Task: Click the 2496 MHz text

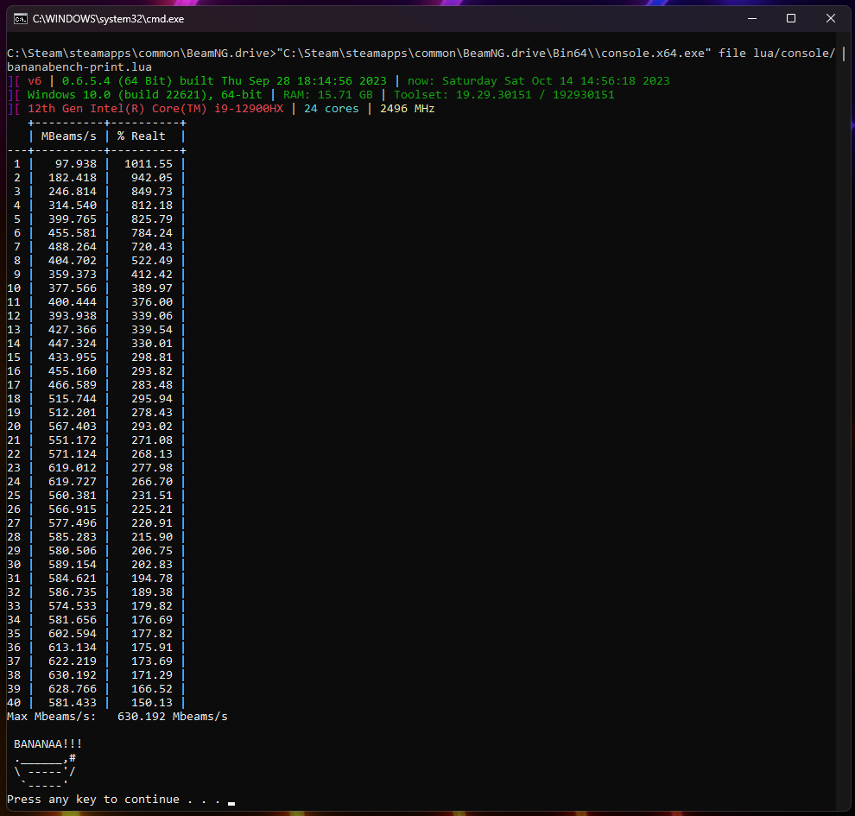Action: [408, 109]
